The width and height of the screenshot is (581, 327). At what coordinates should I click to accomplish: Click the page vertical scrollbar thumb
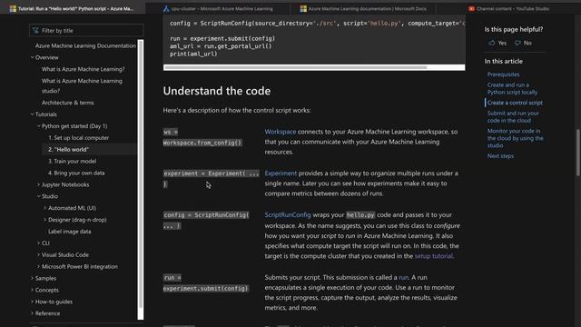(577, 153)
